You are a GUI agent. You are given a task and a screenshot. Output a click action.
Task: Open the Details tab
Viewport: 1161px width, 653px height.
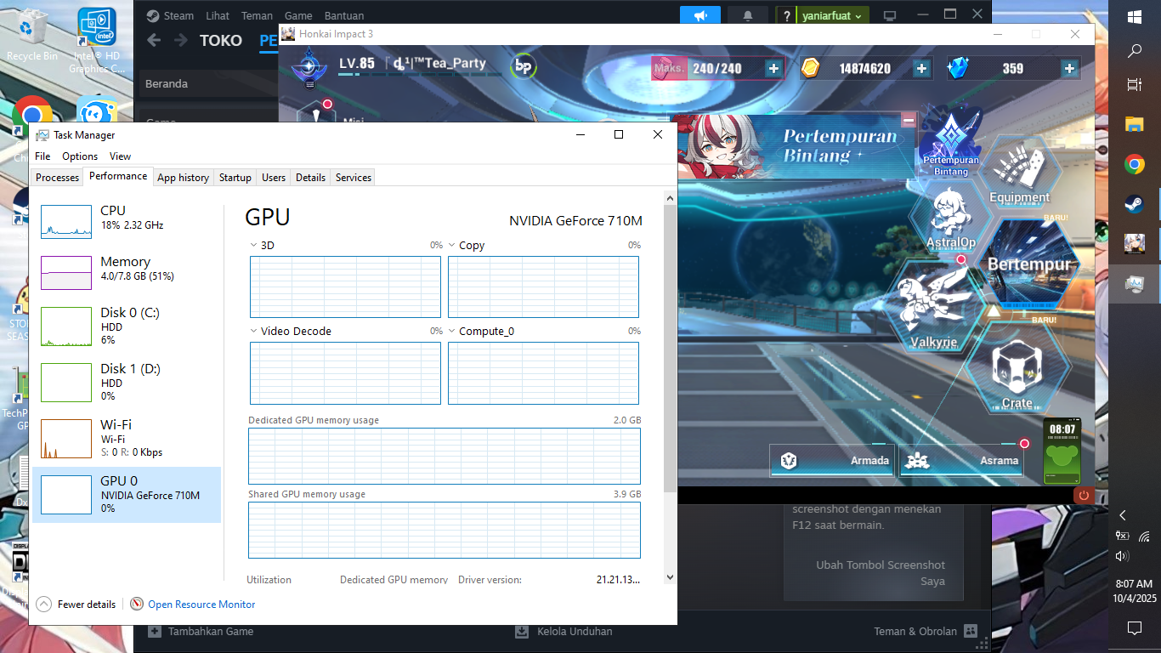click(310, 178)
